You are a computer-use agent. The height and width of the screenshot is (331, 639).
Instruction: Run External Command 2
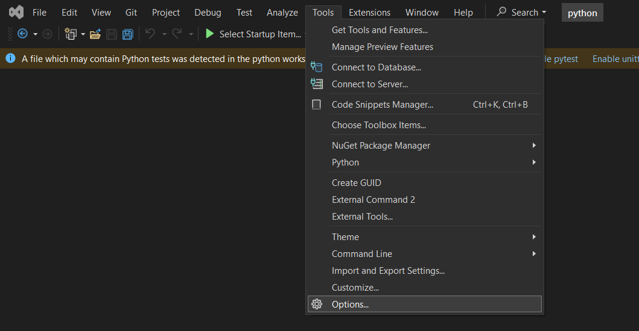pos(425,200)
